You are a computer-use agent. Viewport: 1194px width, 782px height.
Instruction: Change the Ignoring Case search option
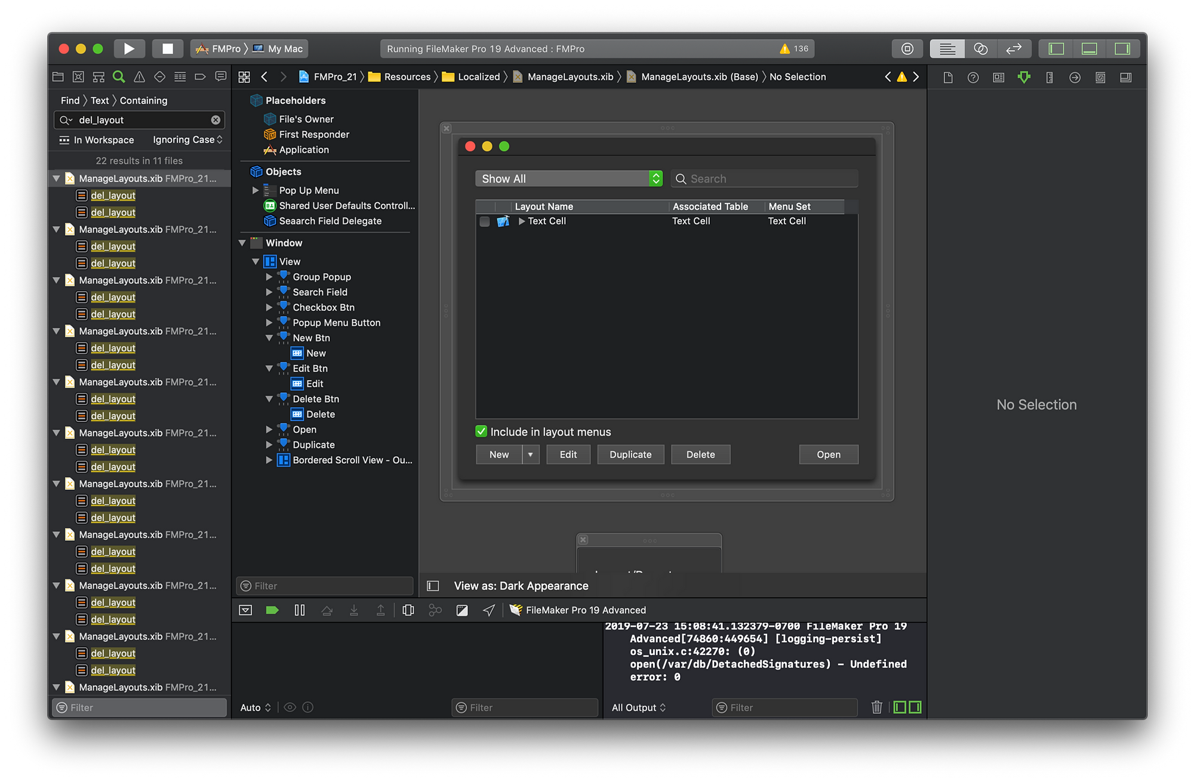coord(187,140)
